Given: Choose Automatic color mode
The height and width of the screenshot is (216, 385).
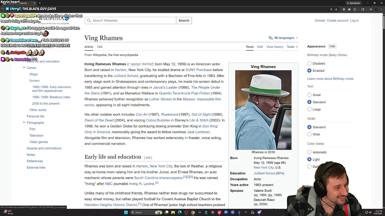Looking at the screenshot, I should tap(309, 152).
